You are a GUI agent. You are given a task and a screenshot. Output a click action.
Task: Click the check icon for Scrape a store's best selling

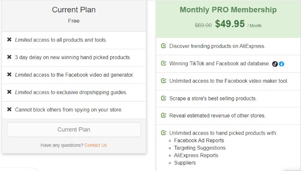163,98
